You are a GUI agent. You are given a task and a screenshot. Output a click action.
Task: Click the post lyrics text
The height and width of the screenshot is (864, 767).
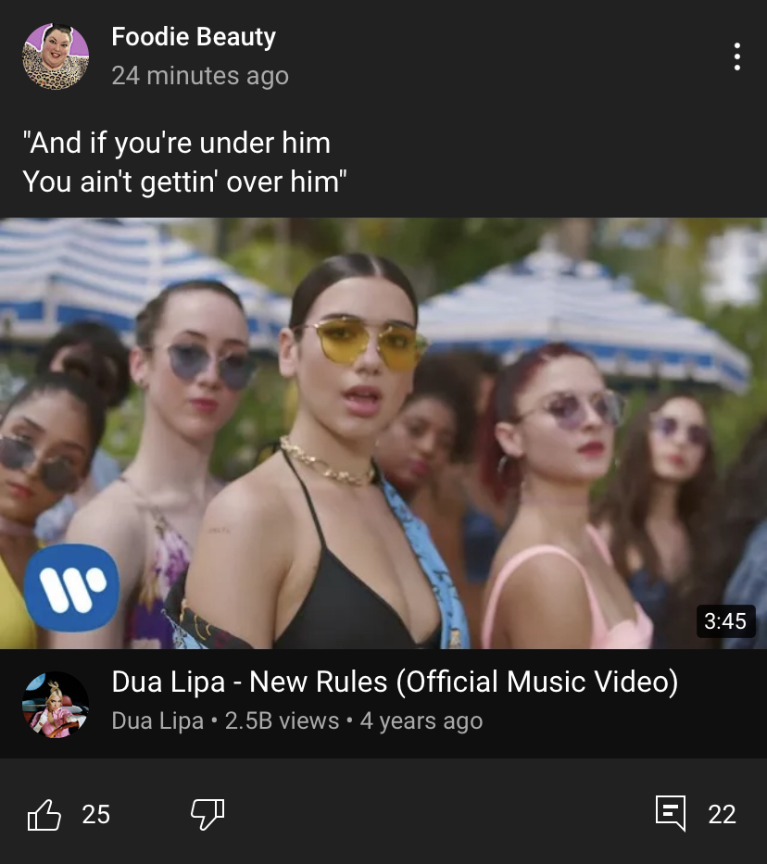(x=184, y=162)
